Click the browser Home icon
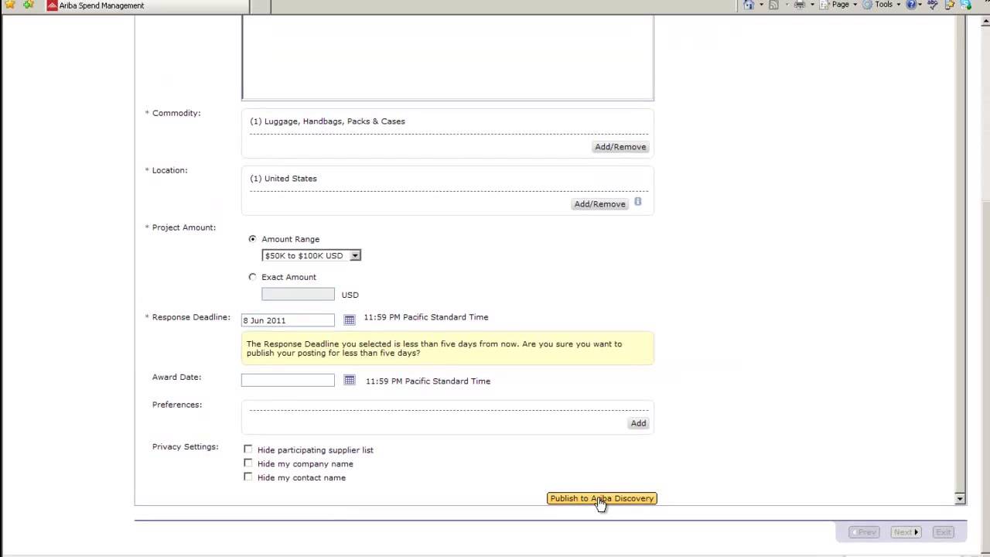 coord(749,5)
